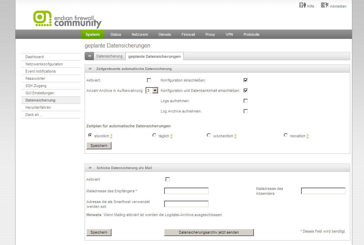Select the wöchentlich radio button
364x245 pixels.
209,136
